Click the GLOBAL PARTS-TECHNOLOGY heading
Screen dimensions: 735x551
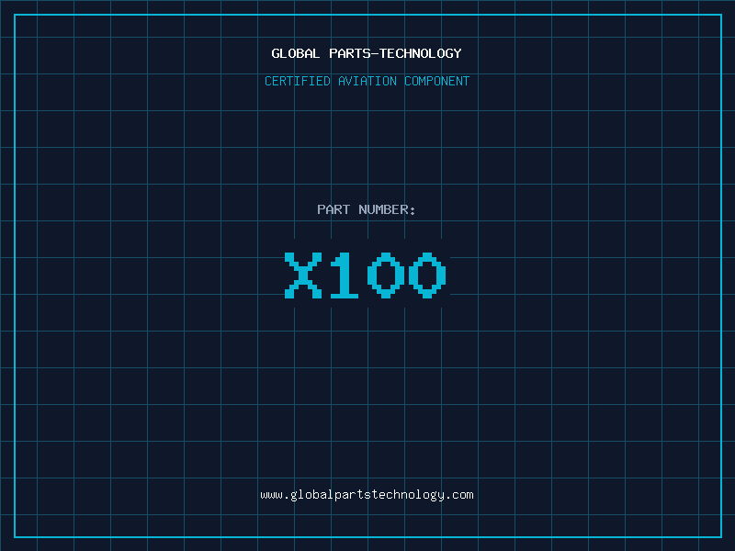367,53
